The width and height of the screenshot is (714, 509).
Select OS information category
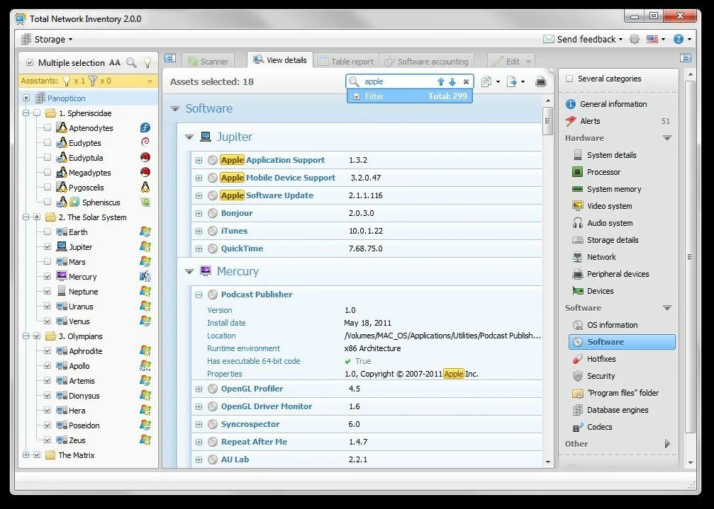pyautogui.click(x=606, y=325)
